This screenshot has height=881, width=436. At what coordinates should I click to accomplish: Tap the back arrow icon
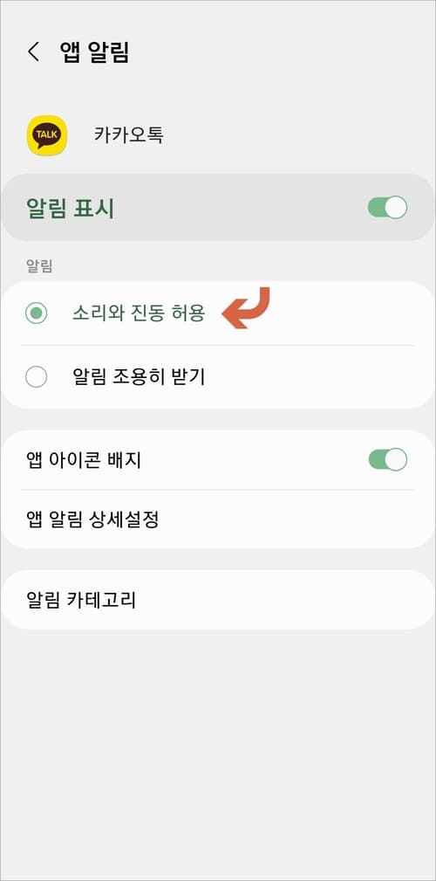[x=34, y=52]
